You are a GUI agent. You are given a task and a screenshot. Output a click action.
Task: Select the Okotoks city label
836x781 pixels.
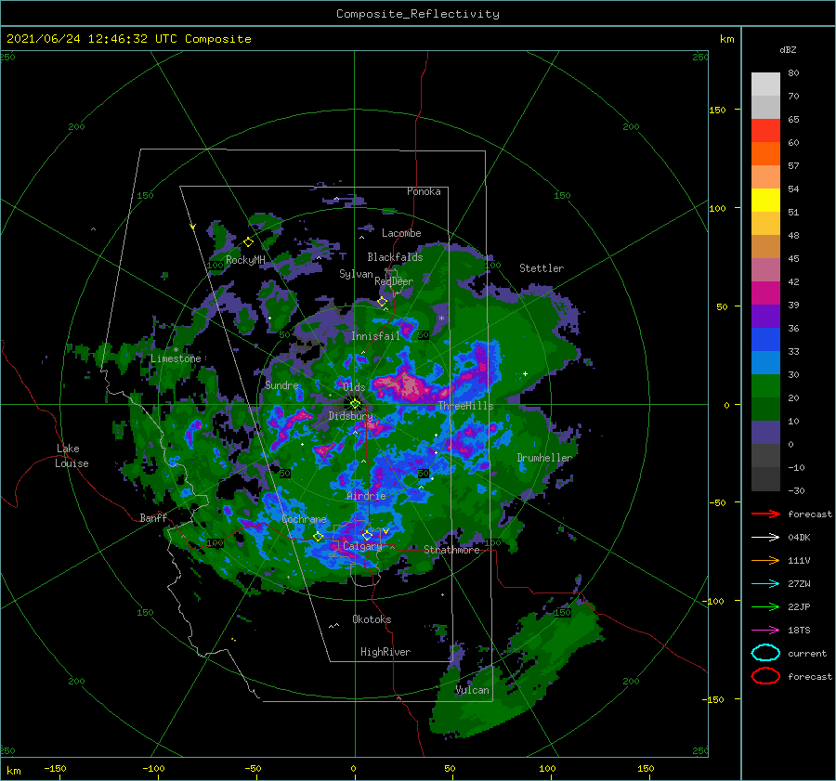pos(372,618)
